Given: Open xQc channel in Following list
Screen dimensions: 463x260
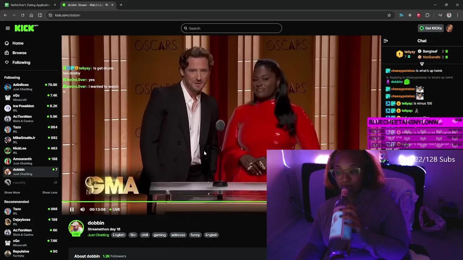Looking at the screenshot, I should click(x=31, y=97).
